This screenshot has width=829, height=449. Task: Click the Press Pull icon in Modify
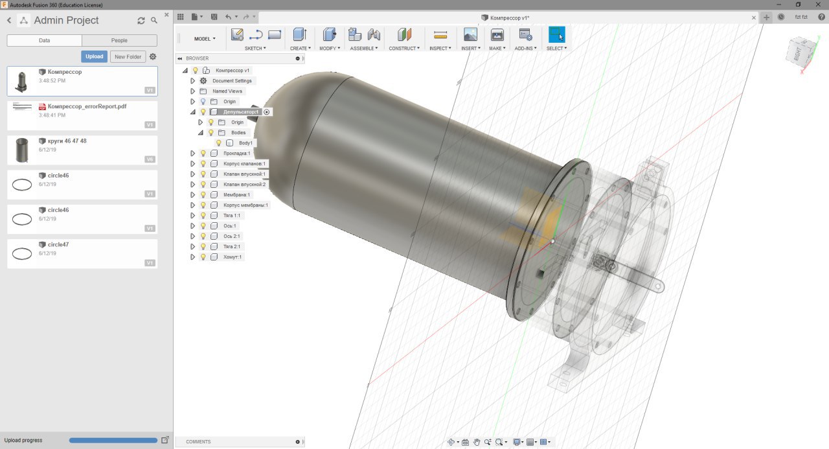pyautogui.click(x=329, y=34)
